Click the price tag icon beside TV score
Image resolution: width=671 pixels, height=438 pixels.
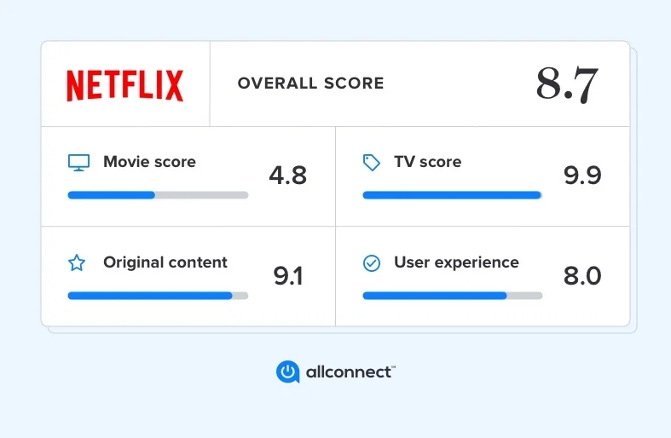click(372, 163)
